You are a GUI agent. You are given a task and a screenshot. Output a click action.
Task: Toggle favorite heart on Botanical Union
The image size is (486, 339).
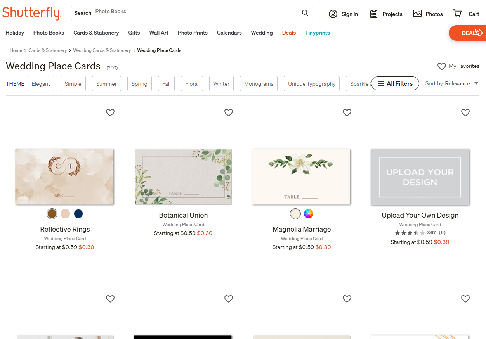tap(229, 112)
